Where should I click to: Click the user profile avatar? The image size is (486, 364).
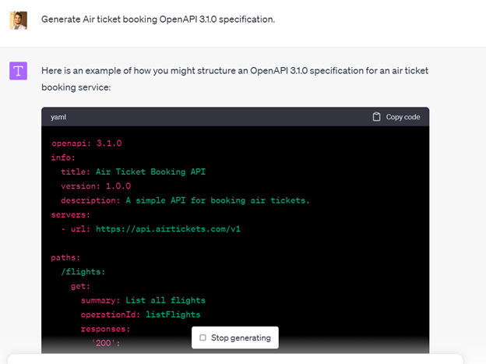pyautogui.click(x=19, y=19)
